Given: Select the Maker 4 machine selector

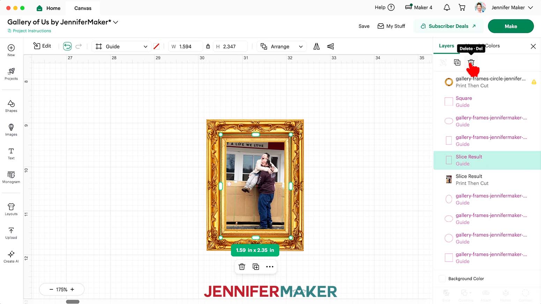Looking at the screenshot, I should pyautogui.click(x=418, y=7).
